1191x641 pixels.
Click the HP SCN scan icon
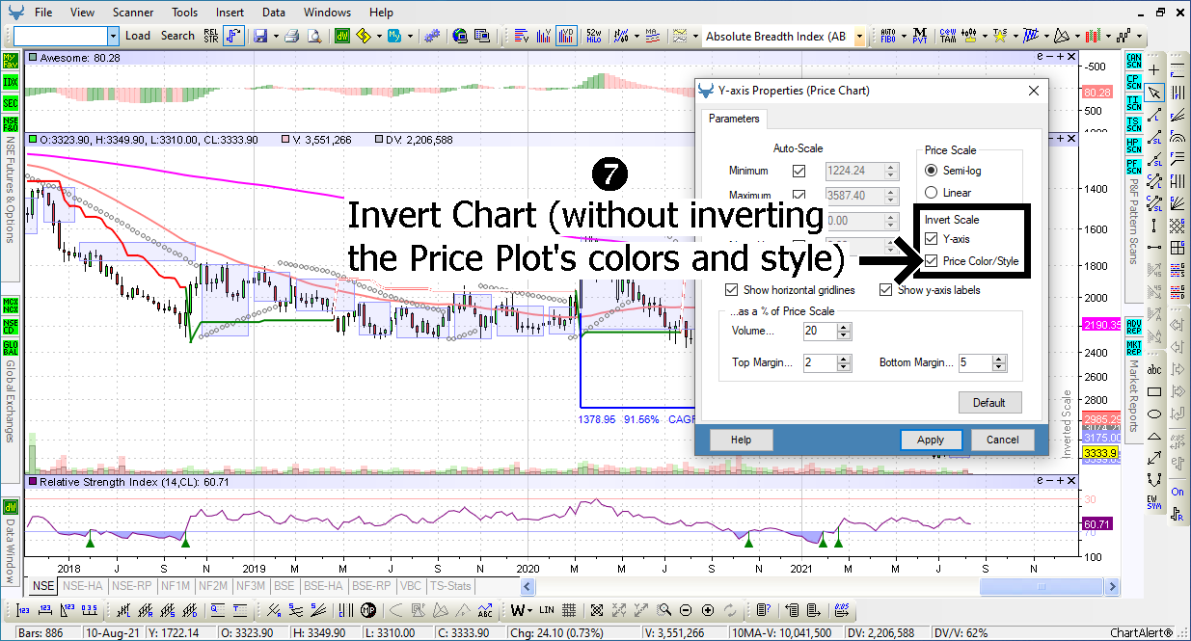pos(1134,146)
